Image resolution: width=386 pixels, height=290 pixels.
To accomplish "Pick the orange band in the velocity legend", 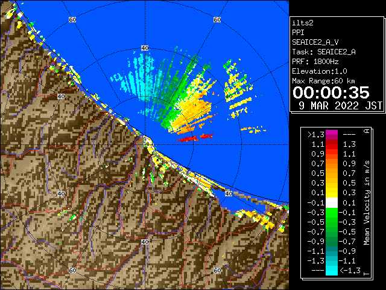I will 332,164.
